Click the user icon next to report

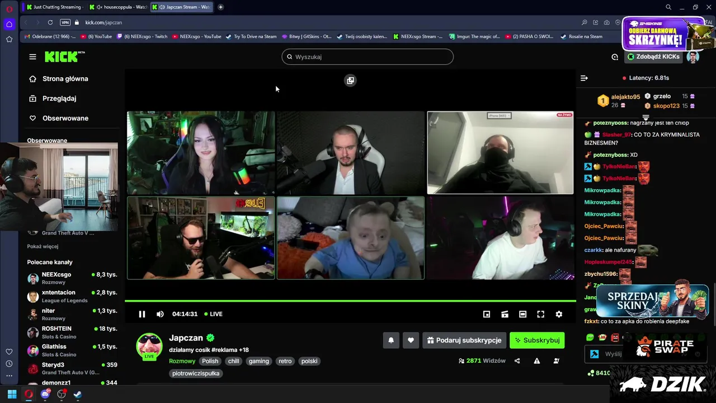pyautogui.click(x=556, y=361)
